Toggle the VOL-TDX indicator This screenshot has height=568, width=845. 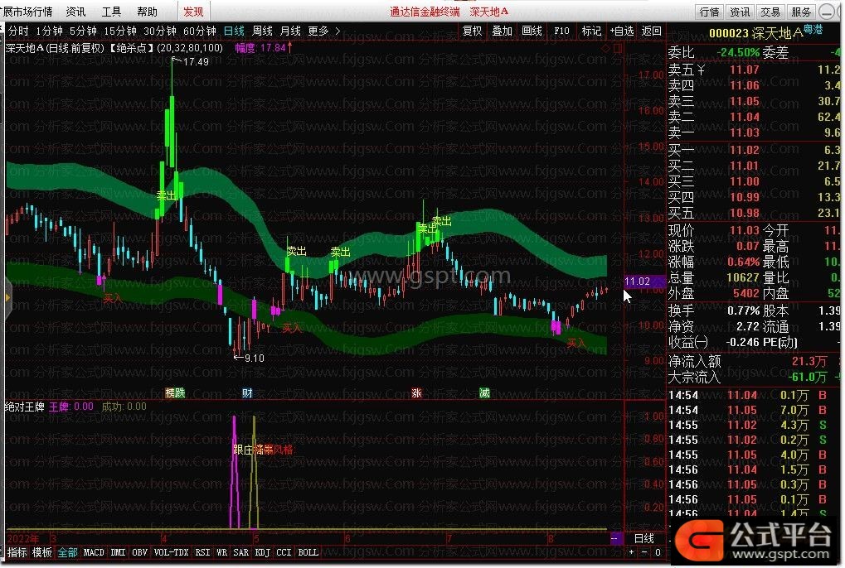coord(172,552)
